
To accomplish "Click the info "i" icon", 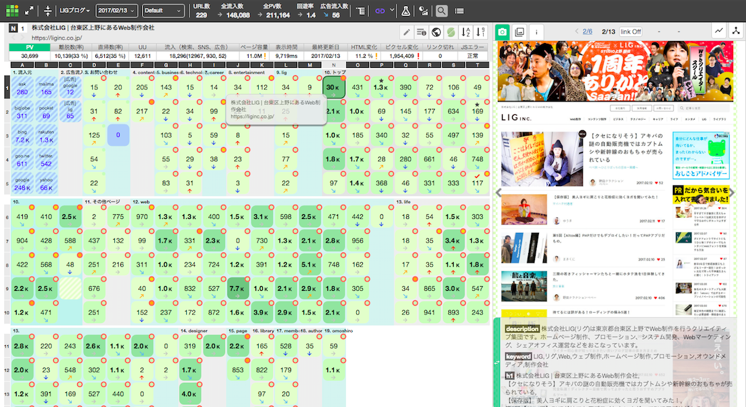I will (x=536, y=32).
